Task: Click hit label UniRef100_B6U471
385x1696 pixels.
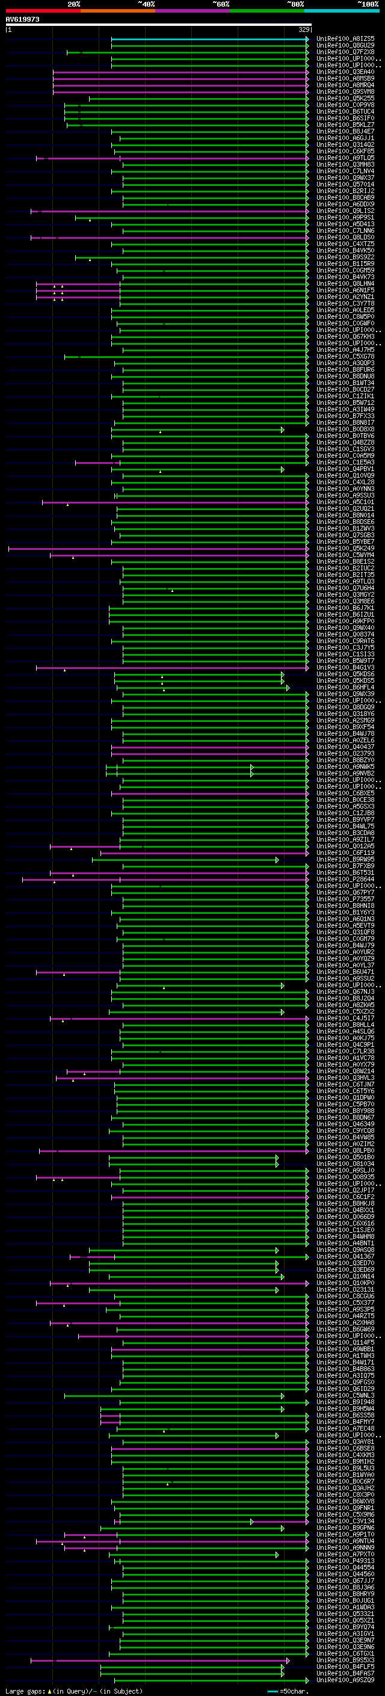Action: 345,972
